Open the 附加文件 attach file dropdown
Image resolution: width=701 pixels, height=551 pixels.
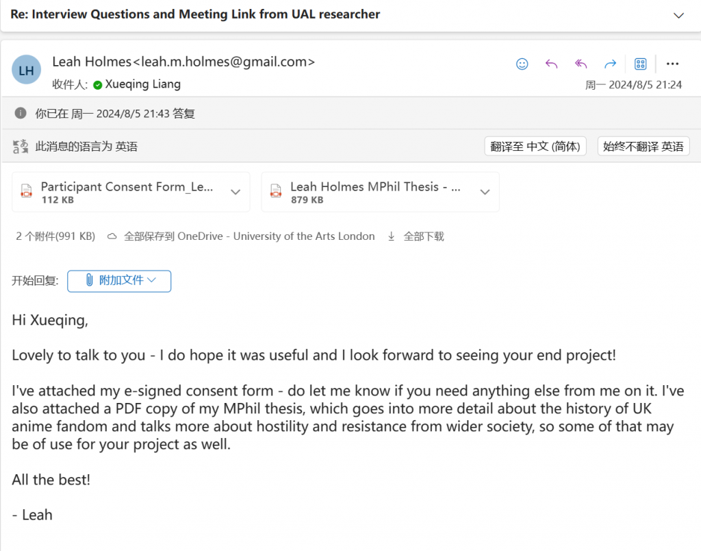(119, 281)
